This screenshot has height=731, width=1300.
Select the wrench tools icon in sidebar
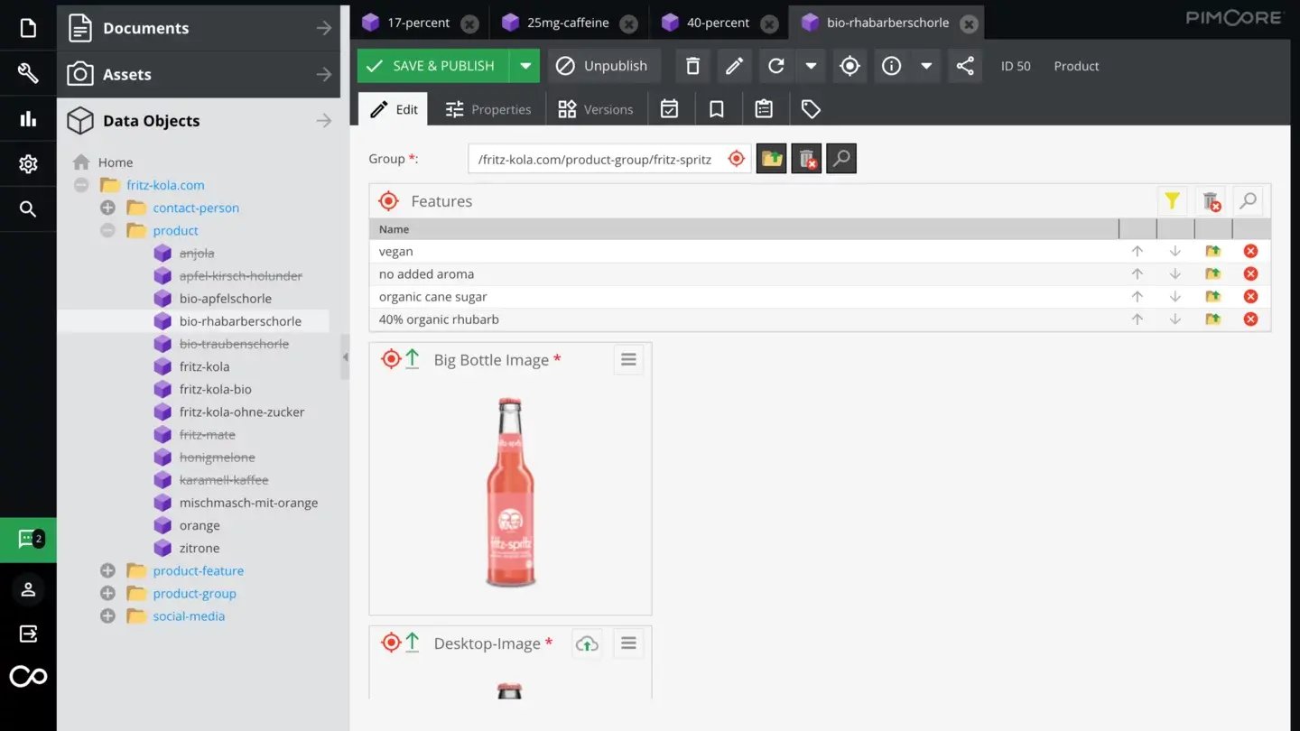[27, 74]
